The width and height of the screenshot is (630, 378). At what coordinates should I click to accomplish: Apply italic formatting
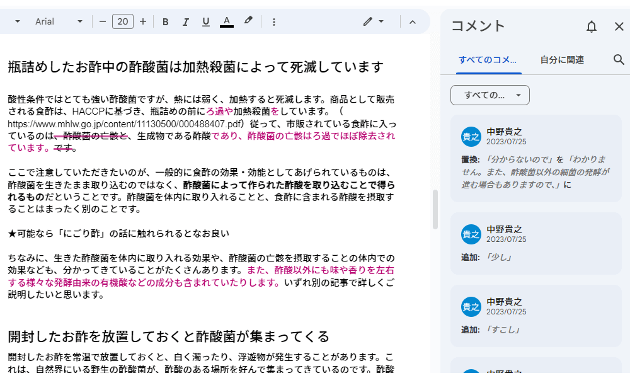pyautogui.click(x=185, y=21)
